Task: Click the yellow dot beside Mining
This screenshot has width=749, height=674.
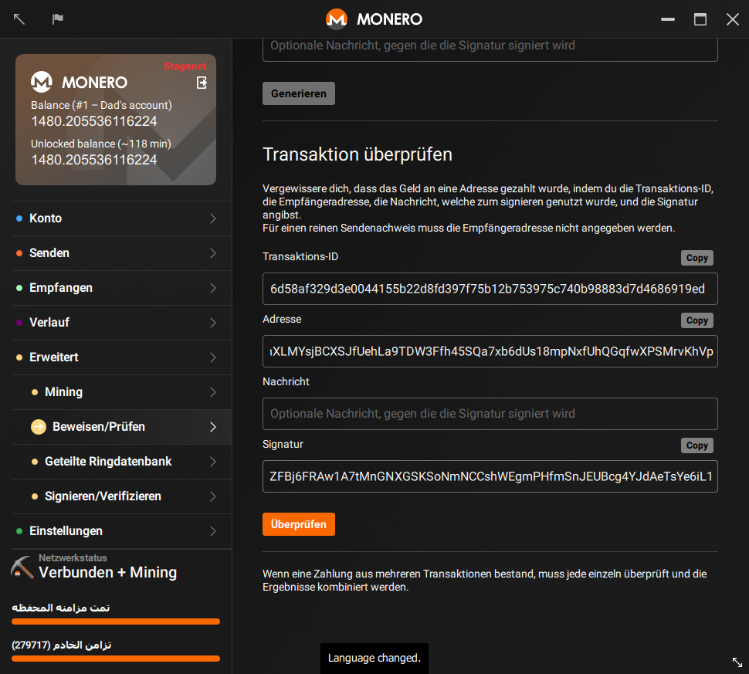Action: 35,392
